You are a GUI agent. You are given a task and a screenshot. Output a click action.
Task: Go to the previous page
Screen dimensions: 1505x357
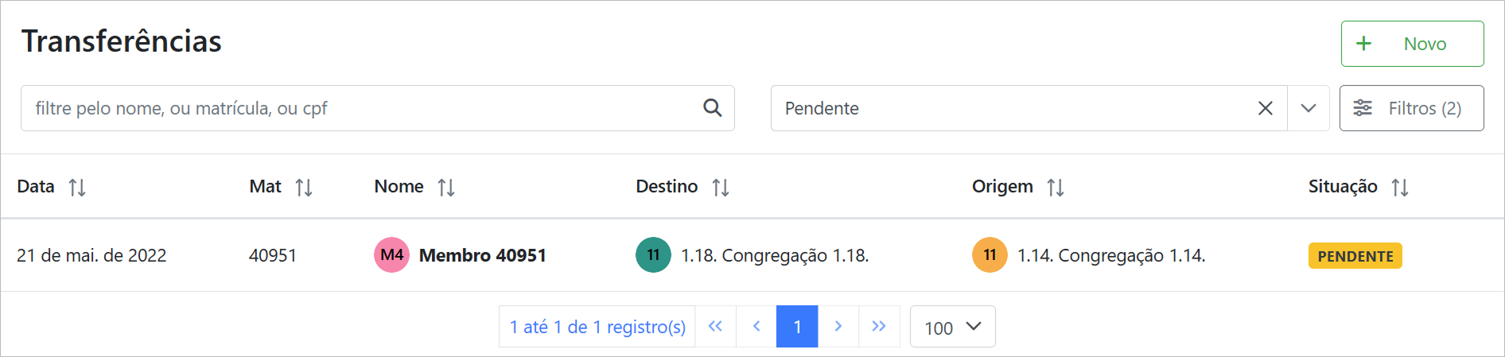(756, 327)
